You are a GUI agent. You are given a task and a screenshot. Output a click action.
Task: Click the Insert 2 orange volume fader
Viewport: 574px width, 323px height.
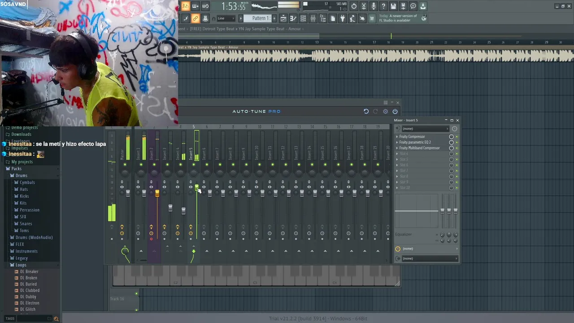point(157,193)
